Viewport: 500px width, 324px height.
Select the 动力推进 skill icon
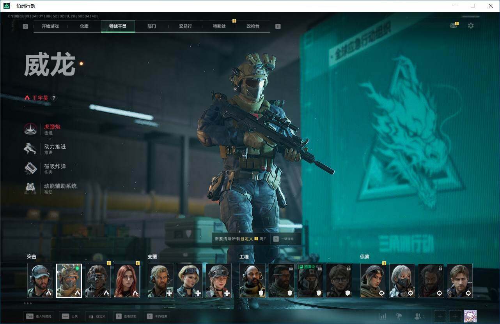(30, 149)
